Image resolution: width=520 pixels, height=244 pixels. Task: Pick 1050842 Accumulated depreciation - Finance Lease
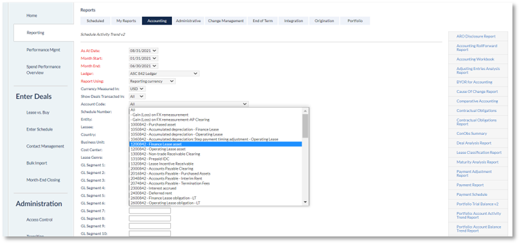[x=216, y=129]
